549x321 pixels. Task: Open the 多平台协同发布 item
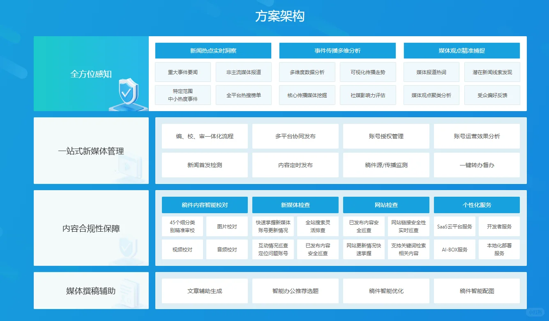point(295,136)
